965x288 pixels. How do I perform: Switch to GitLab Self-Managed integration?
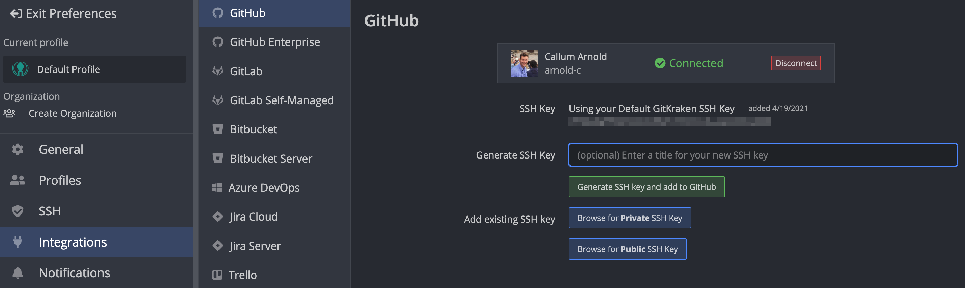[281, 100]
